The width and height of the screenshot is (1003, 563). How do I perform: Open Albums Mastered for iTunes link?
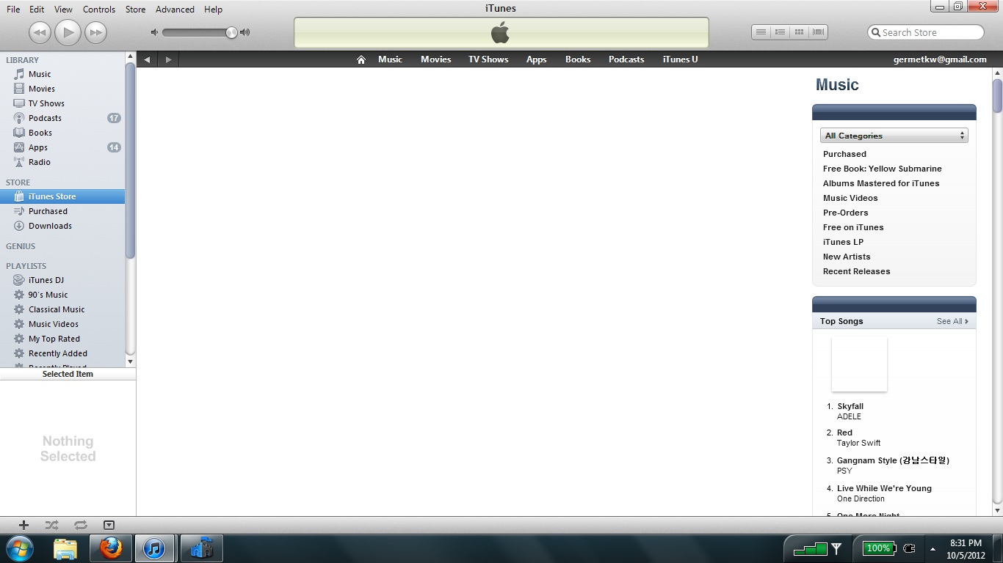coord(881,183)
